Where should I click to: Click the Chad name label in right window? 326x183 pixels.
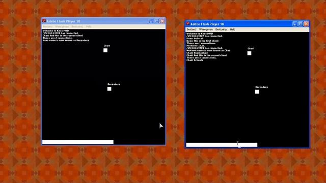coord(251,49)
